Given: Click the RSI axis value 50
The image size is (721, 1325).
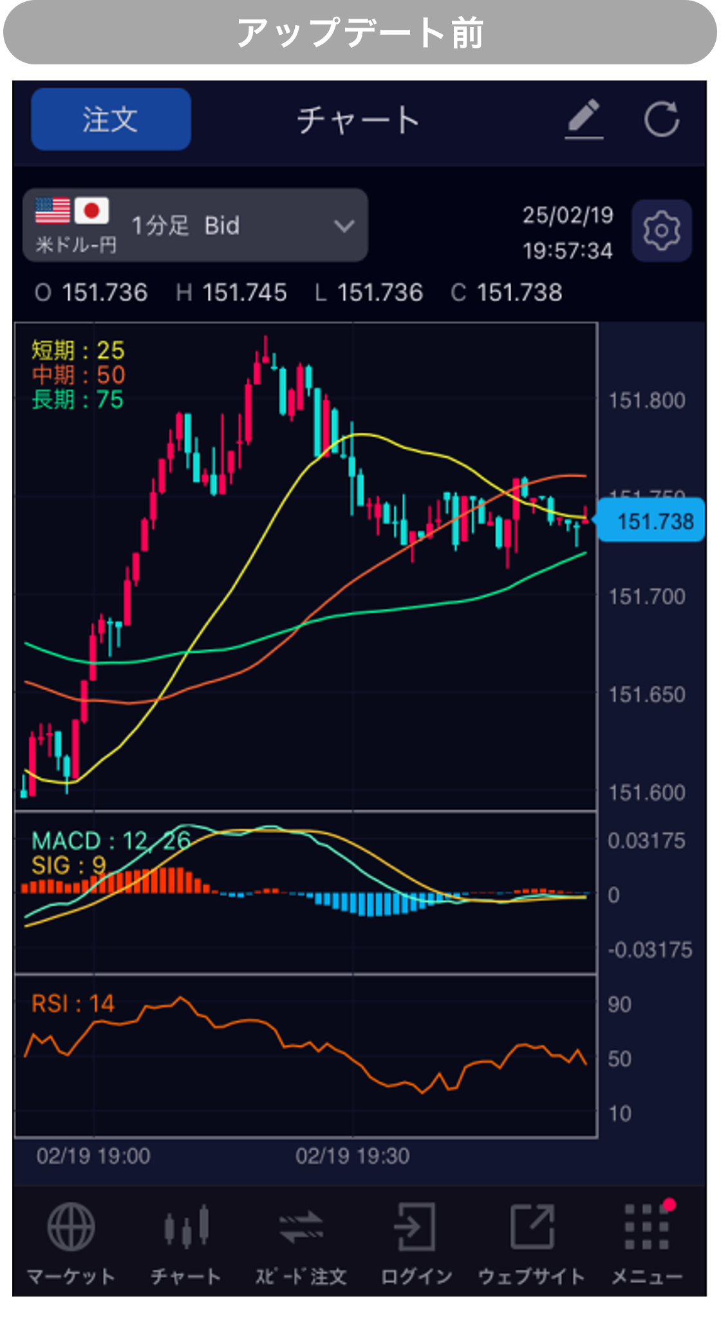Looking at the screenshot, I should [x=620, y=1059].
